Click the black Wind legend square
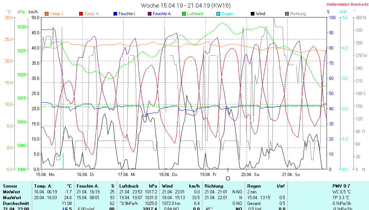Screen dimensions: 369x210 pyautogui.click(x=252, y=14)
